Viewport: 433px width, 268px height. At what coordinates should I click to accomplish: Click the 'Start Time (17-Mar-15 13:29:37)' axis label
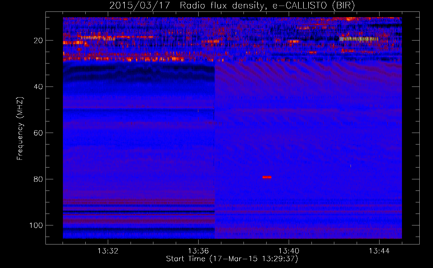(232, 259)
